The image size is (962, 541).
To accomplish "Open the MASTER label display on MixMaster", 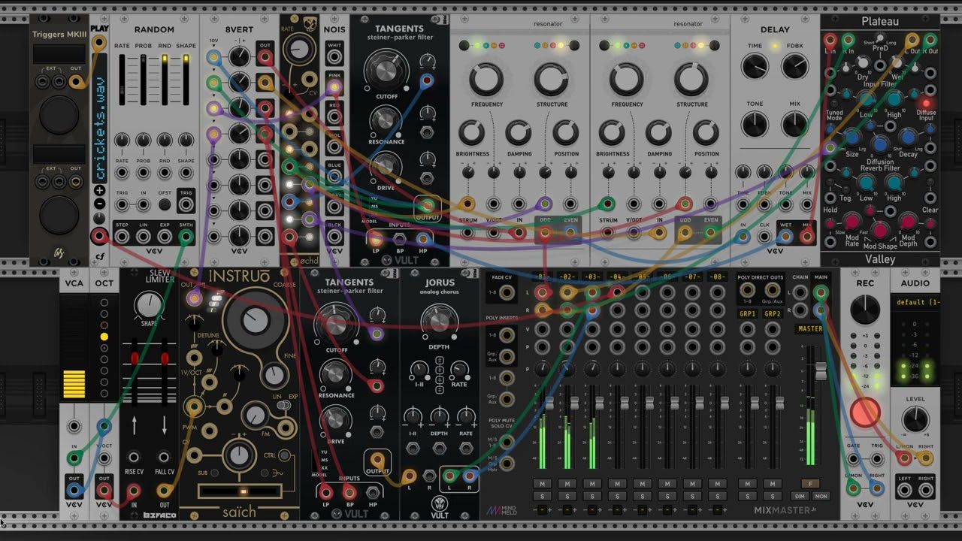I will 810,329.
